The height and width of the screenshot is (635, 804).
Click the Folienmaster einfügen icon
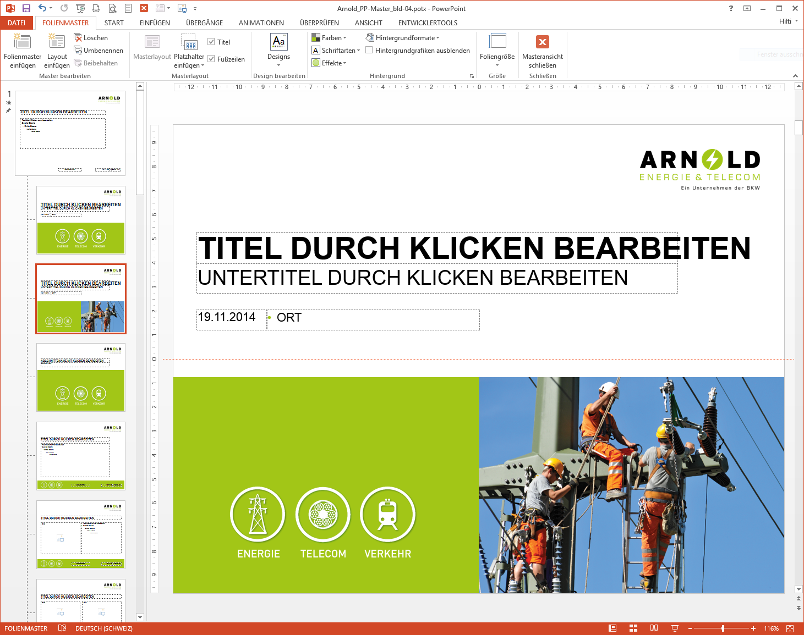[x=22, y=41]
